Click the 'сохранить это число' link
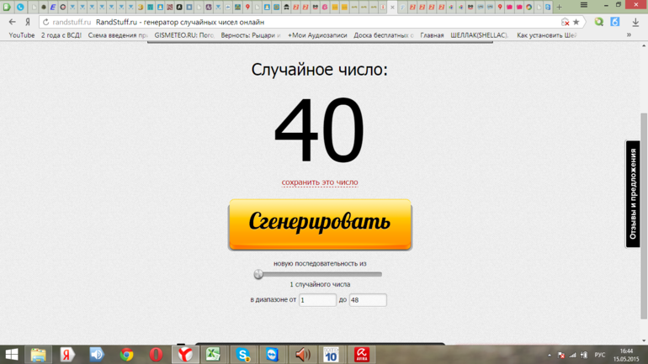Image resolution: width=648 pixels, height=364 pixels. (320, 182)
